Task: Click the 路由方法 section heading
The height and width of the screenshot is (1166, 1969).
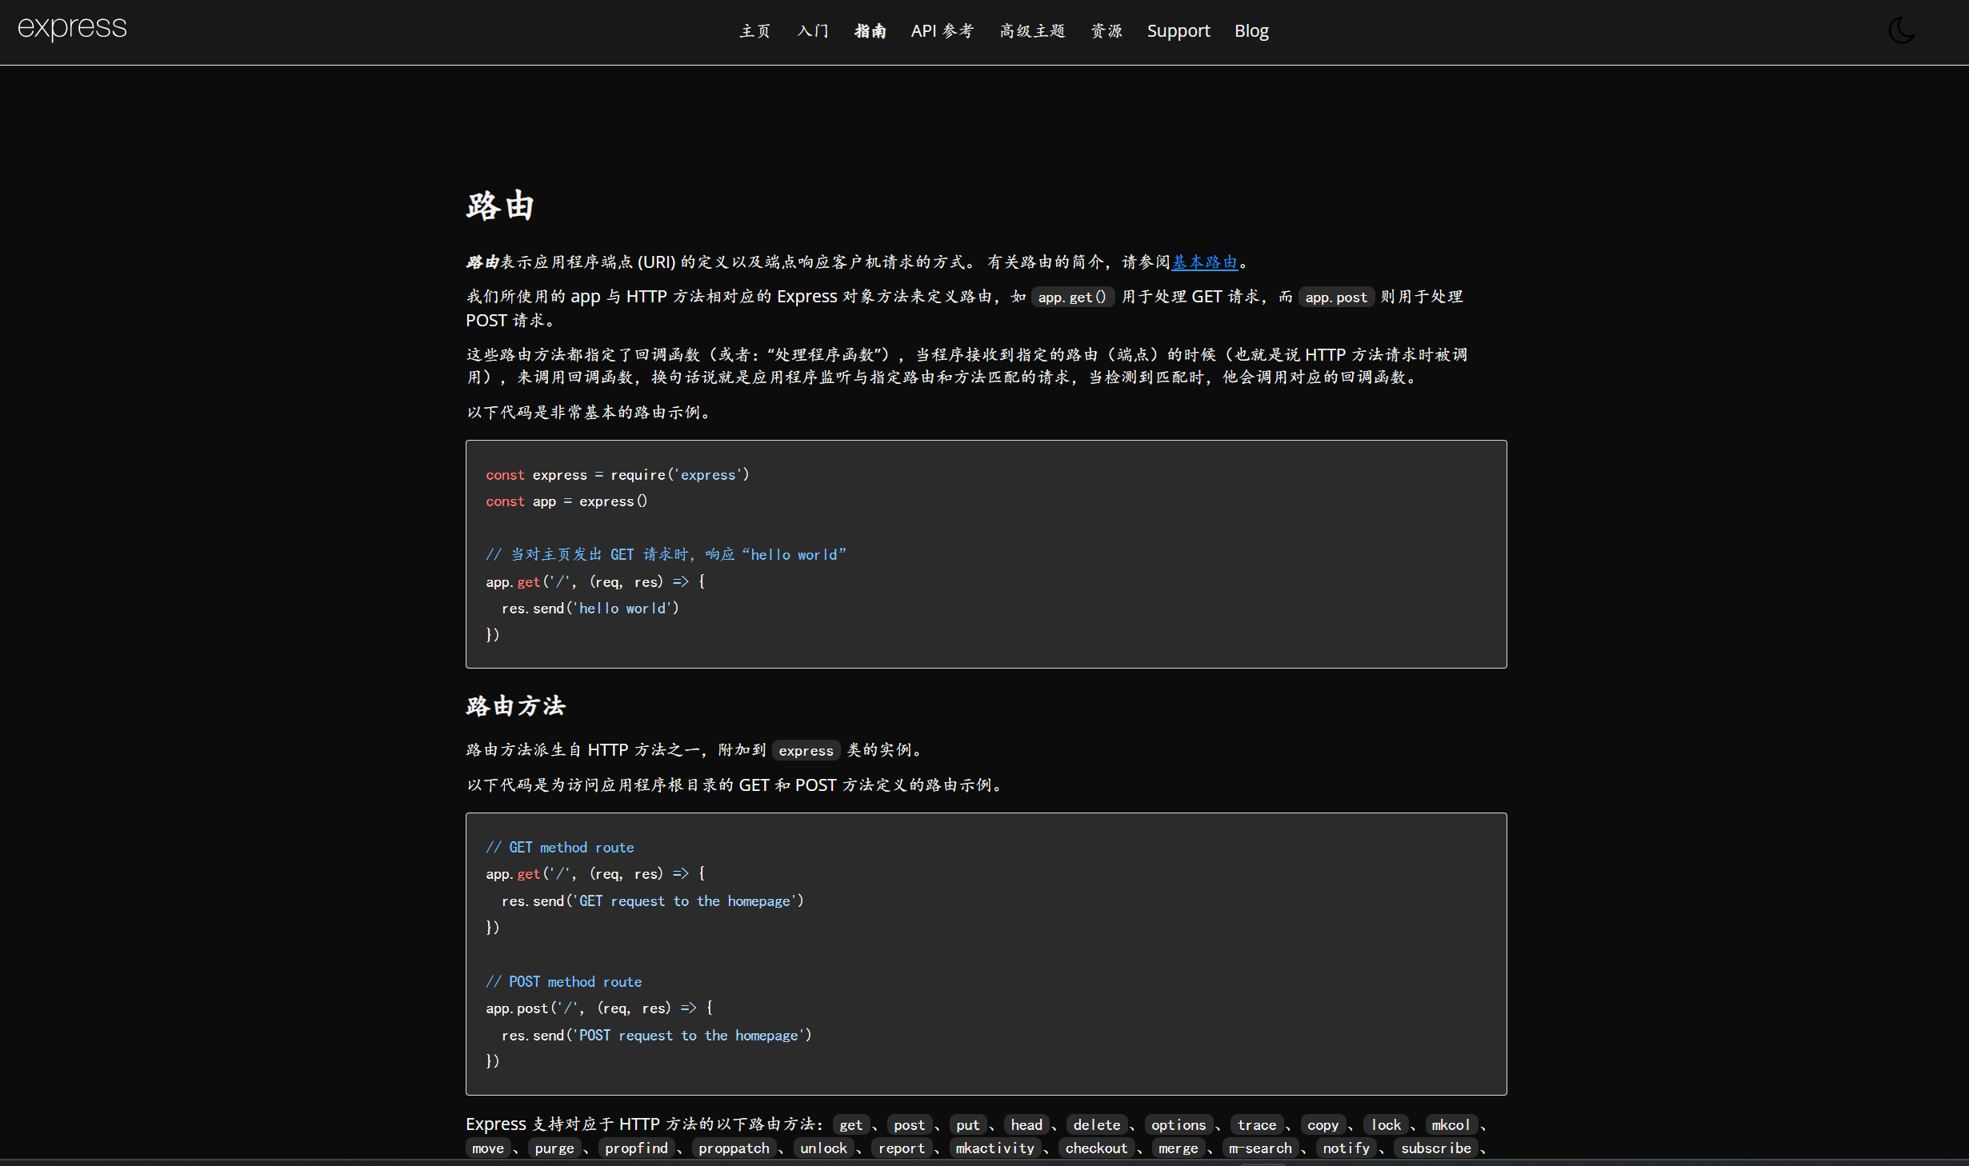Action: click(516, 706)
